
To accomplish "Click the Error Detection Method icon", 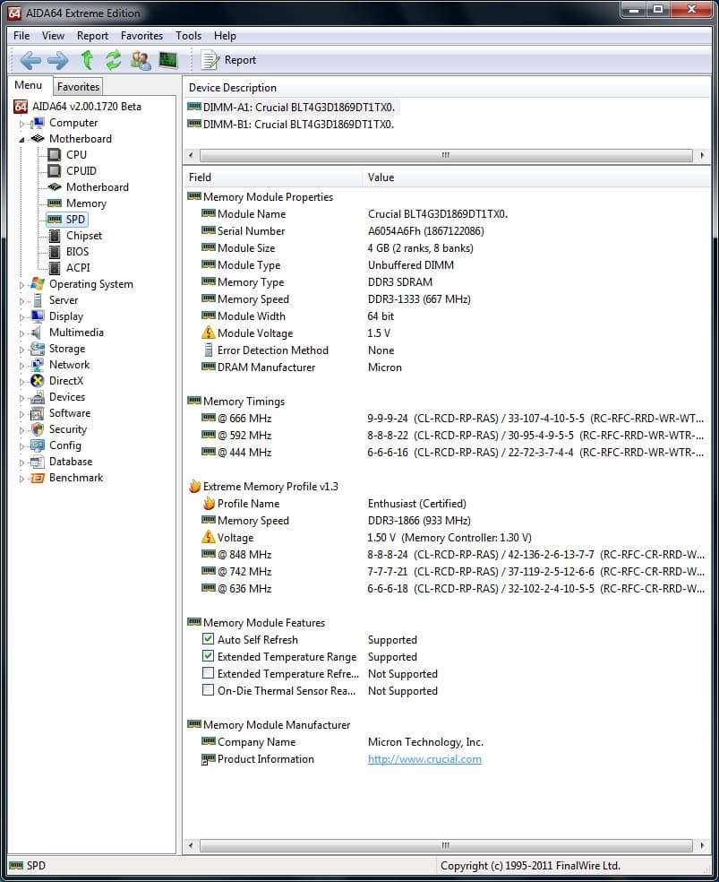I will (x=209, y=350).
